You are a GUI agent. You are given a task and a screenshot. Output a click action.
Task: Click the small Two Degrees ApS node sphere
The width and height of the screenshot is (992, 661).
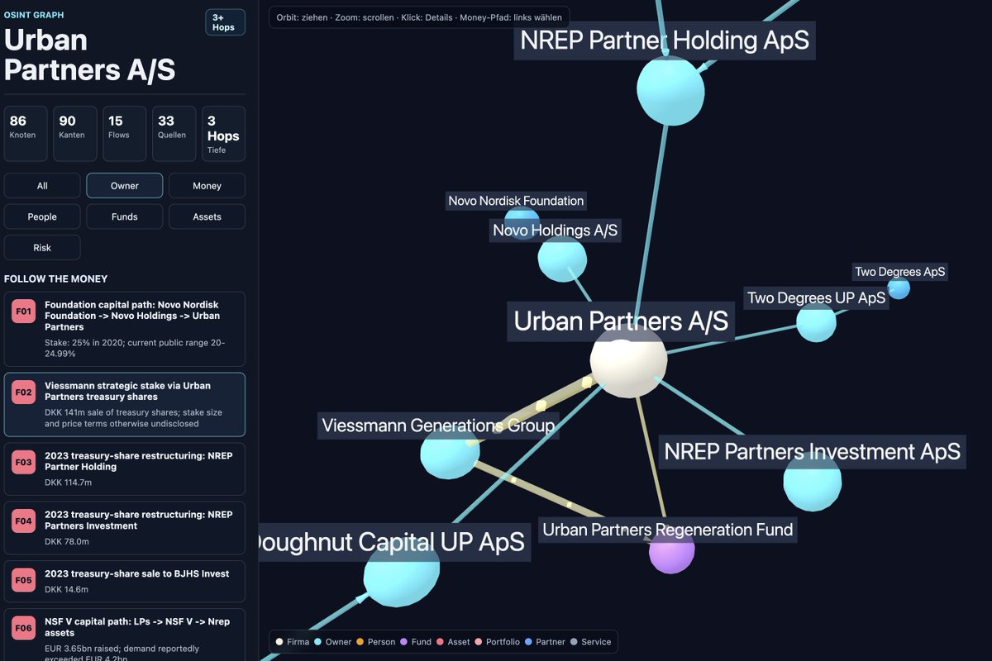899,288
